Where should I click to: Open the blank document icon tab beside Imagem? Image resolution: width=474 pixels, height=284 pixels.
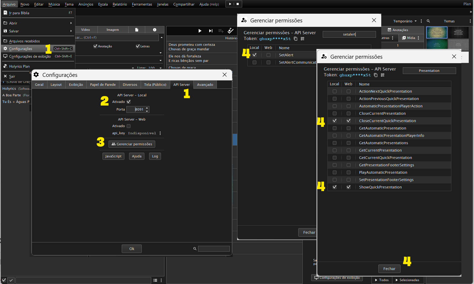(x=137, y=30)
